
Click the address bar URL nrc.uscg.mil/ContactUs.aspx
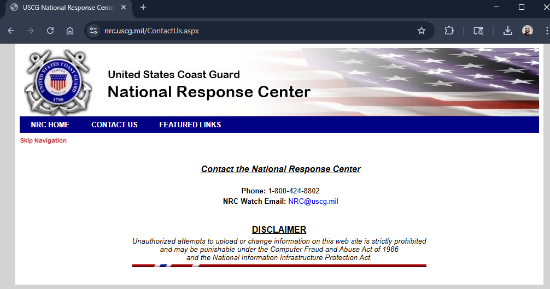pos(151,31)
